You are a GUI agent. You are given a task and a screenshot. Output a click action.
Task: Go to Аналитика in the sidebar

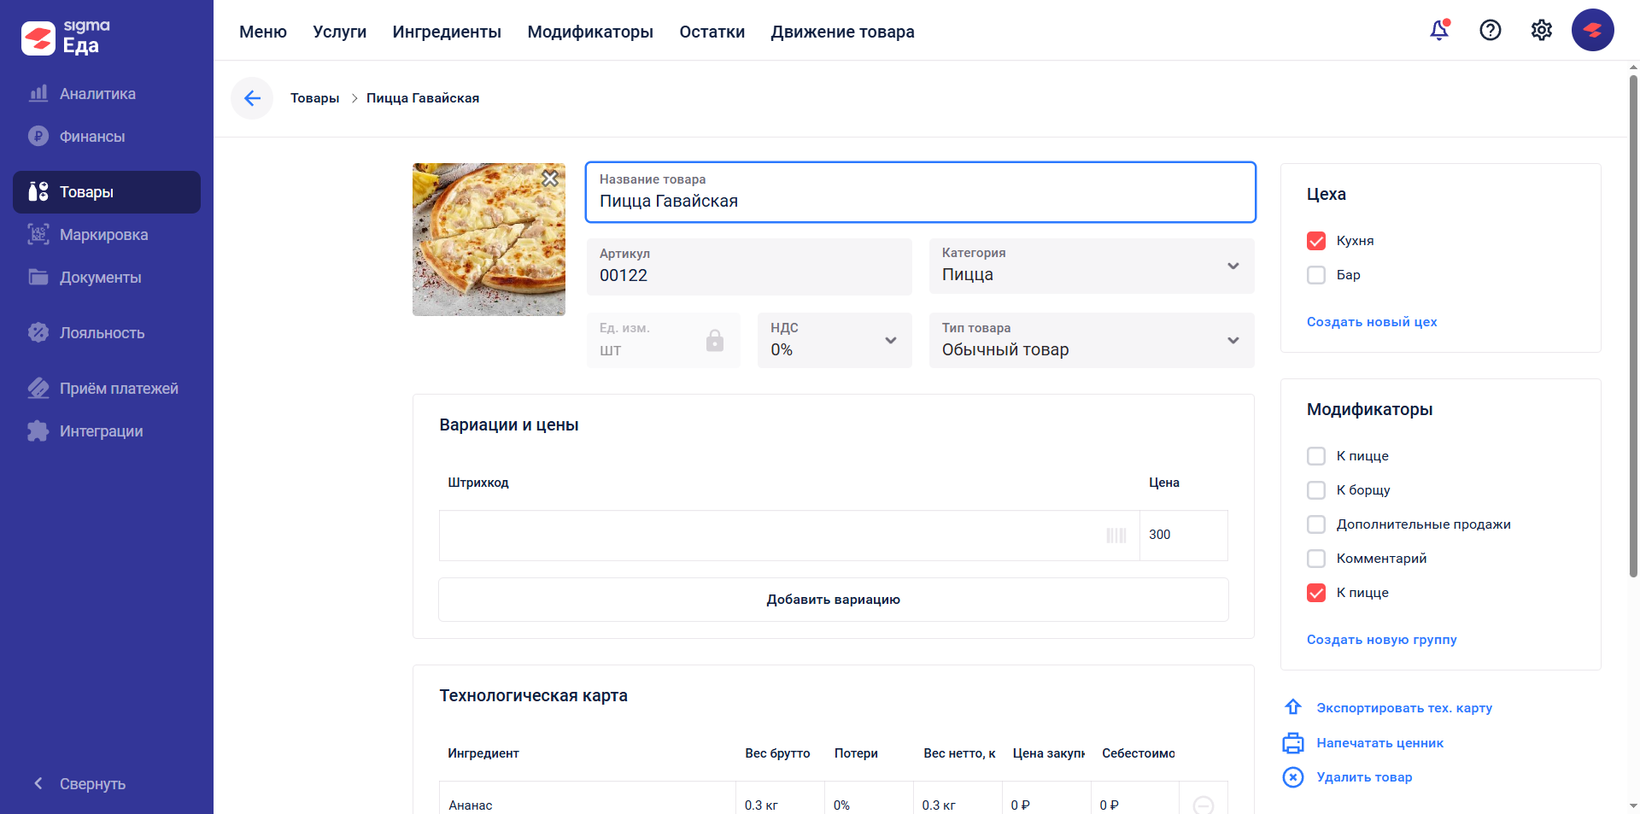(97, 94)
